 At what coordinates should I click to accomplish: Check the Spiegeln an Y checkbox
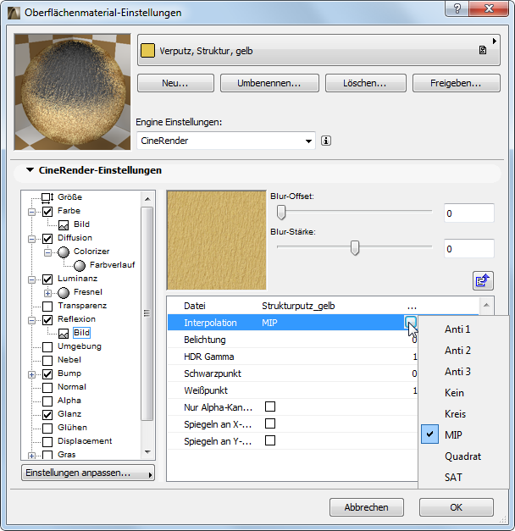(270, 440)
